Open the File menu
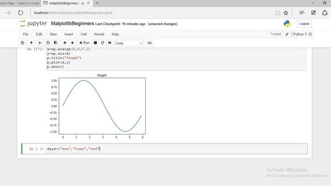Screen dimensions: 331x186 (x=25, y=34)
